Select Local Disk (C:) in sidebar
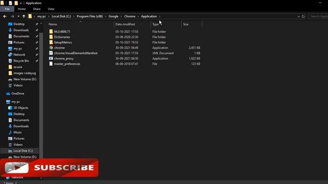This screenshot has height=184, width=328. pyautogui.click(x=23, y=151)
